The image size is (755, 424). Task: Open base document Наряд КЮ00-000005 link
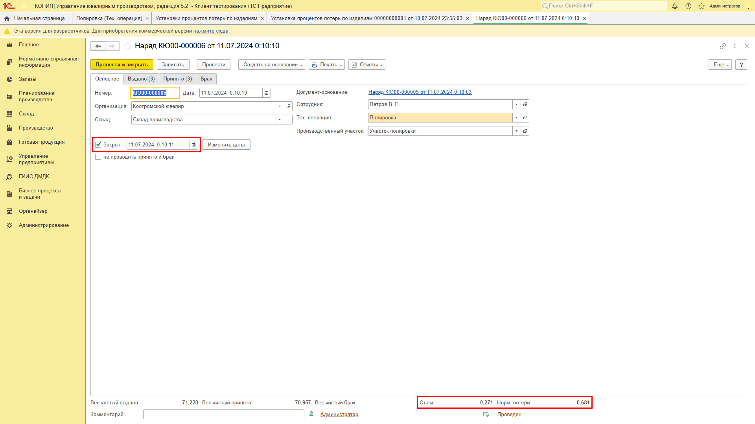pyautogui.click(x=420, y=92)
